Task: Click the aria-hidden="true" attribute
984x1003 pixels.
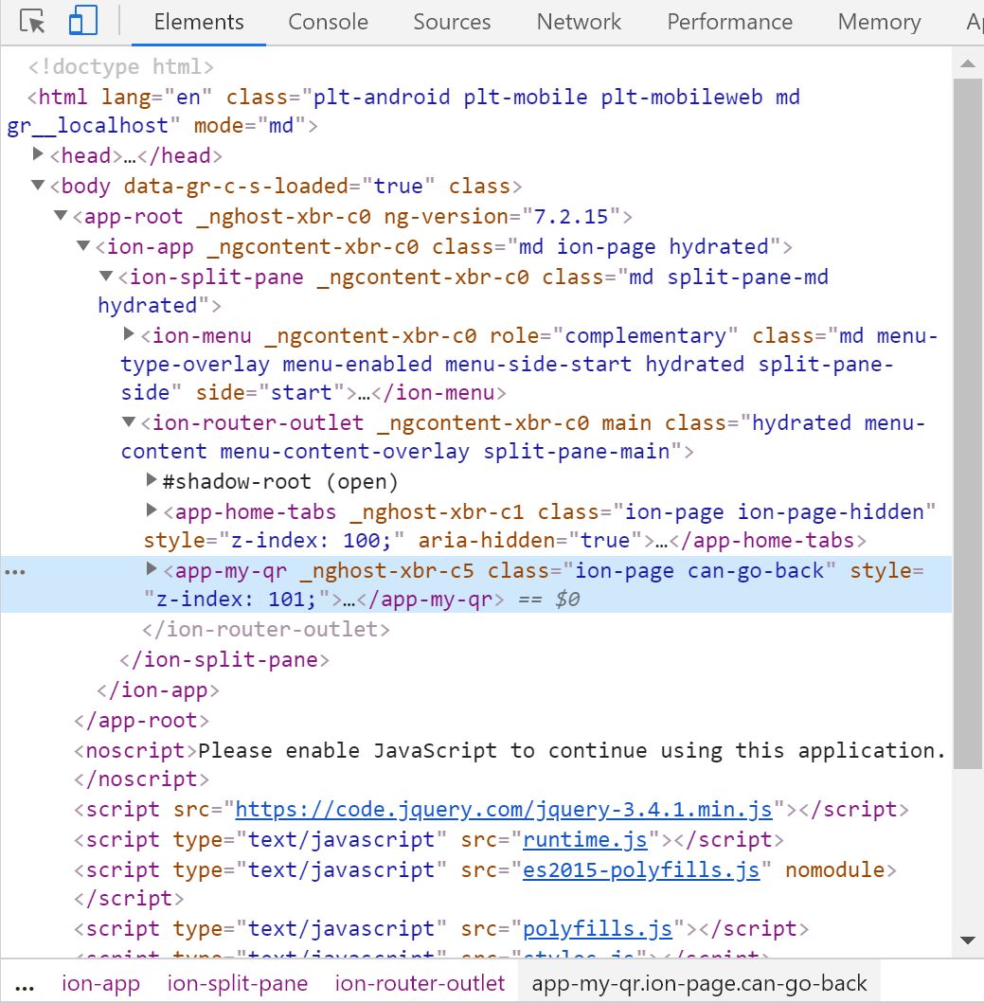Action: [x=530, y=541]
